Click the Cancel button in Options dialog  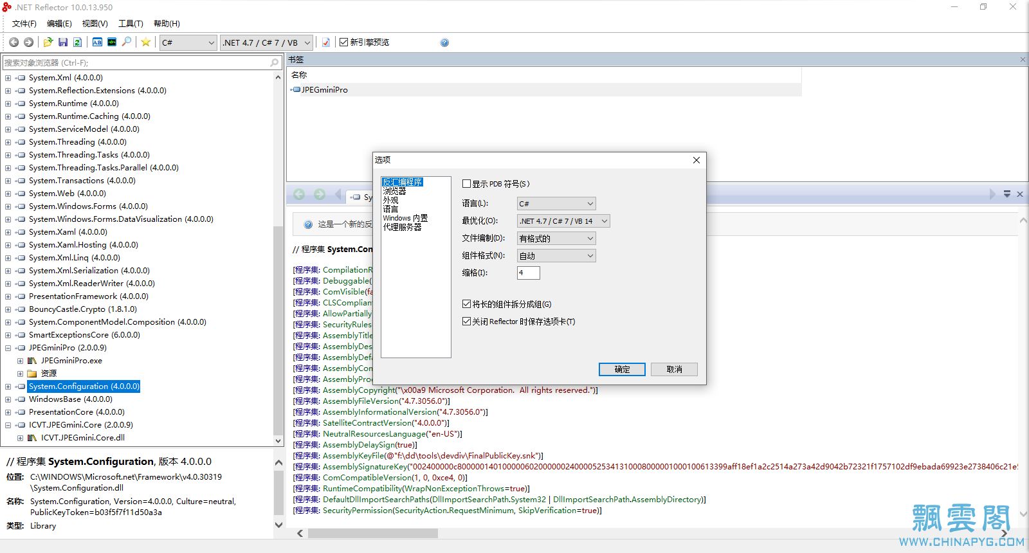pyautogui.click(x=674, y=369)
